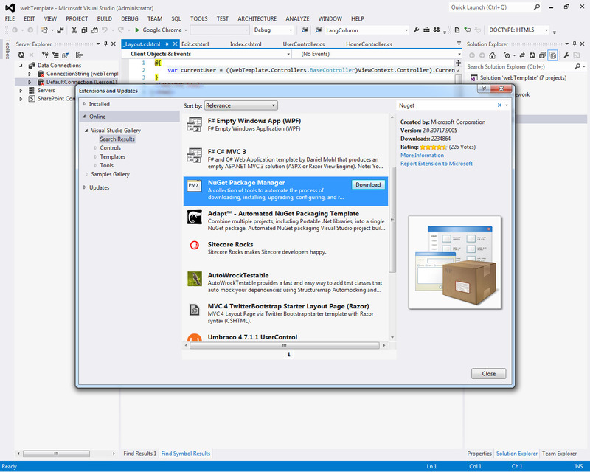Download NuGet Package Manager
Screen dimensions: 590x472
pos(368,185)
